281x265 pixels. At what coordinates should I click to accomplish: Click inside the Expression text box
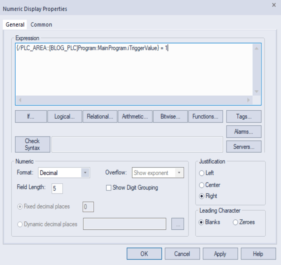pyautogui.click(x=134, y=70)
